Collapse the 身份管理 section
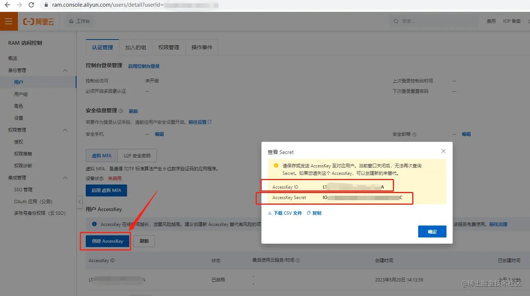This screenshot has height=296, width=530. (x=65, y=70)
